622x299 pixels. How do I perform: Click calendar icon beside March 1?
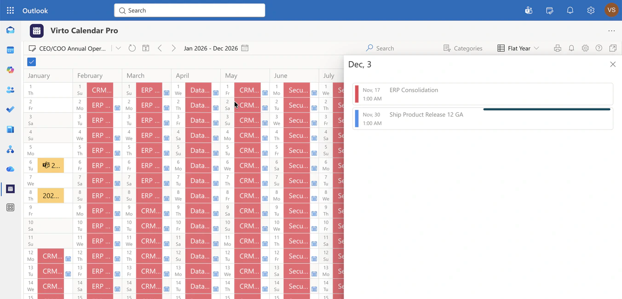[167, 93]
